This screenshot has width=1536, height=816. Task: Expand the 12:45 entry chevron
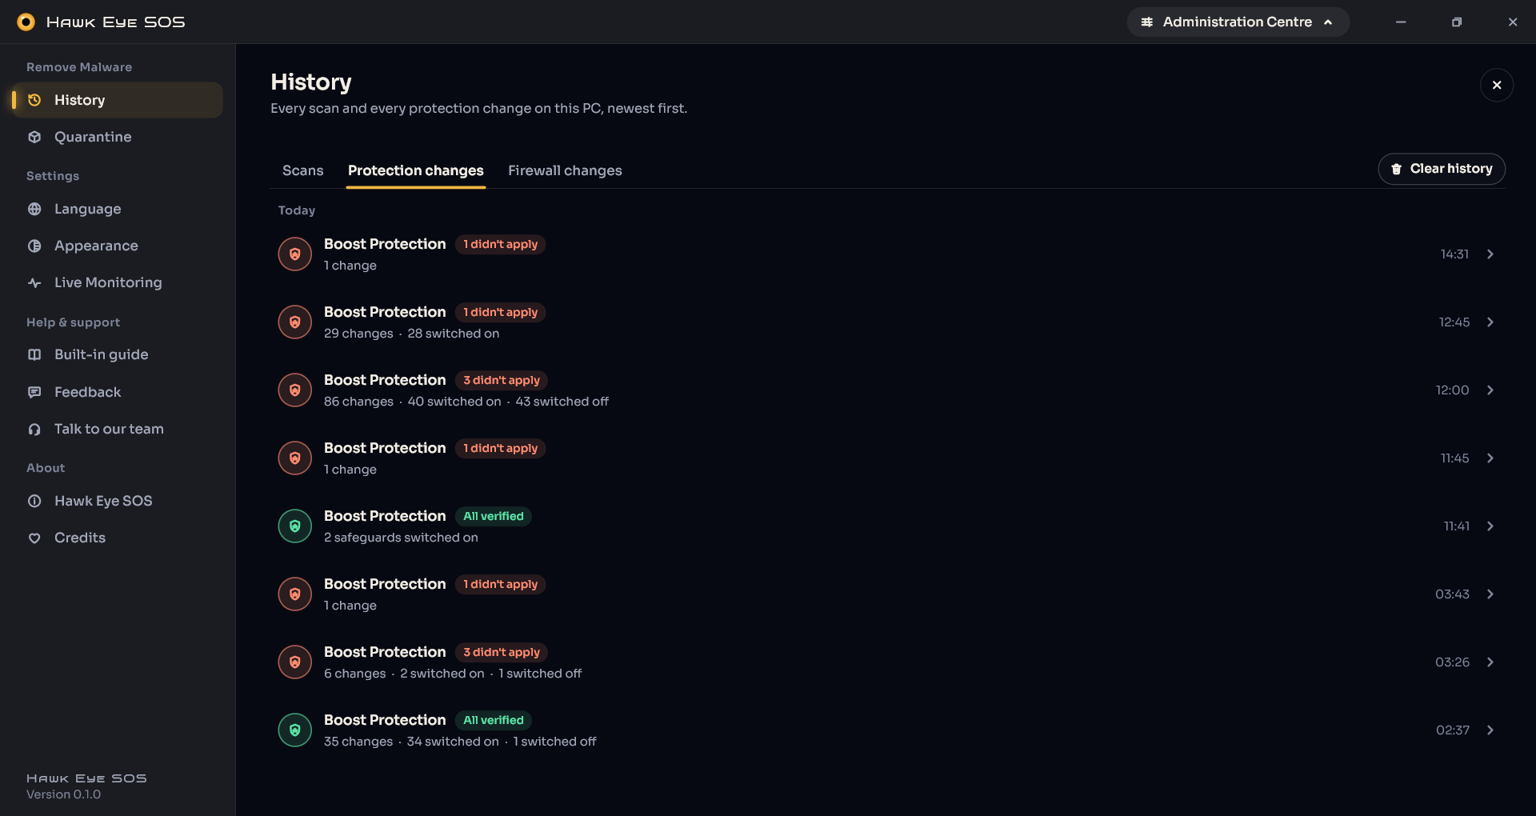(x=1490, y=322)
